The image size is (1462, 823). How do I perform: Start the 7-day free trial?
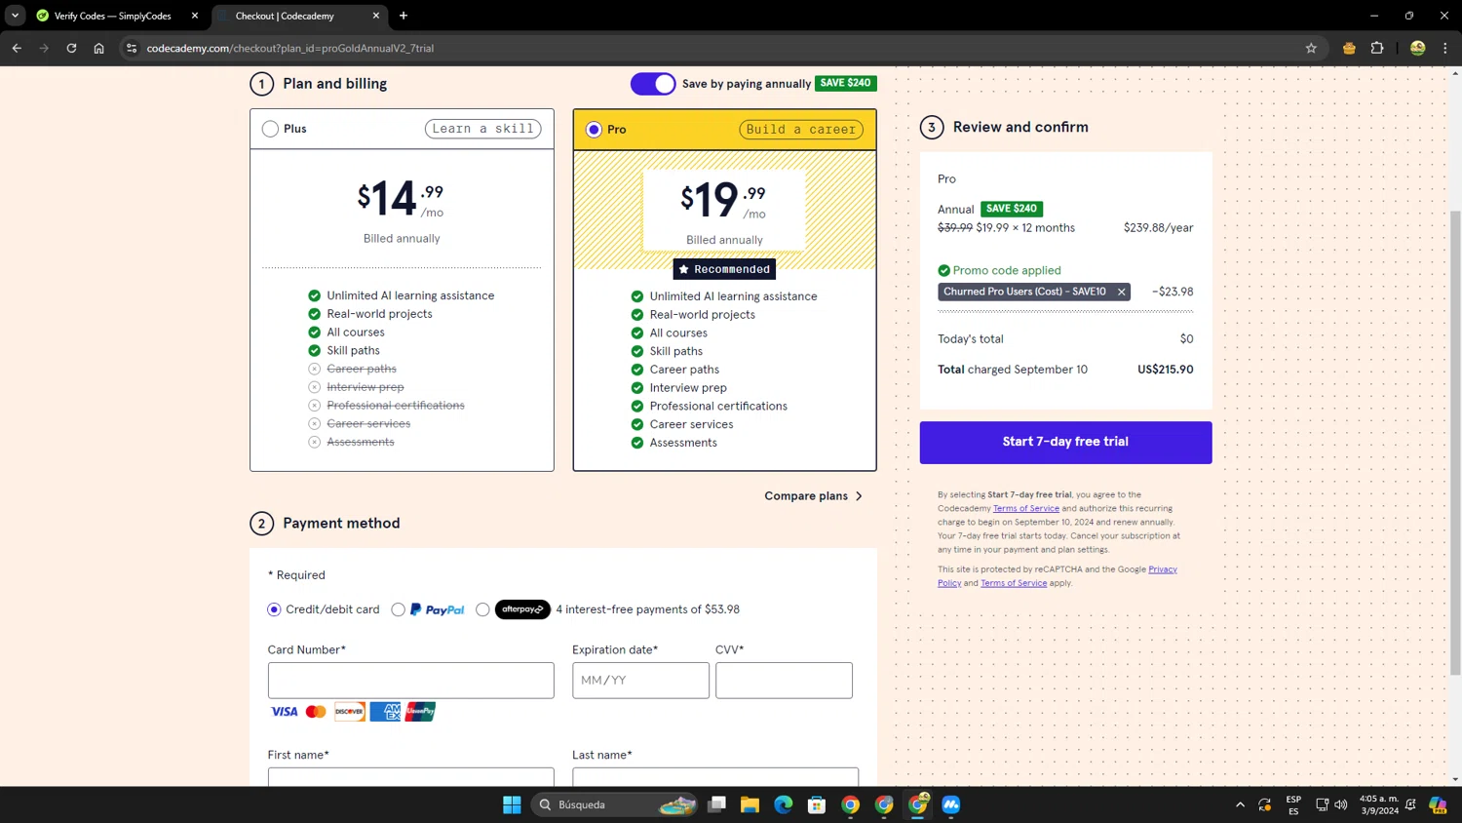coord(1065,442)
